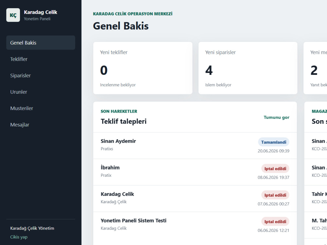Click Iptal edildi badge on Karadag Celik row
The image size is (327, 245).
pos(275,195)
